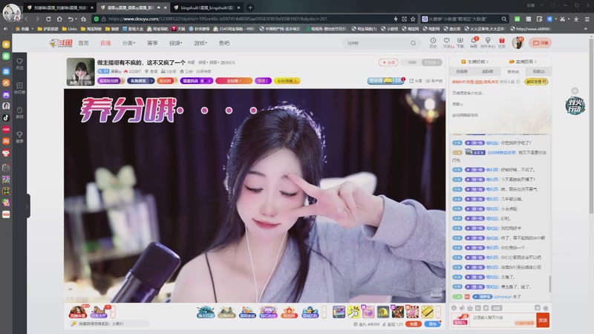Click the 开播 start streaming button
This screenshot has width=594, height=334.
[541, 43]
